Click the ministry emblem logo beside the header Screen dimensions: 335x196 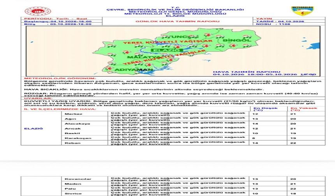pos(38,11)
